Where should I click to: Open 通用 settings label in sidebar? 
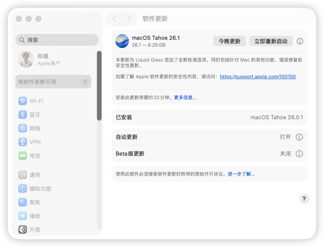click(35, 175)
